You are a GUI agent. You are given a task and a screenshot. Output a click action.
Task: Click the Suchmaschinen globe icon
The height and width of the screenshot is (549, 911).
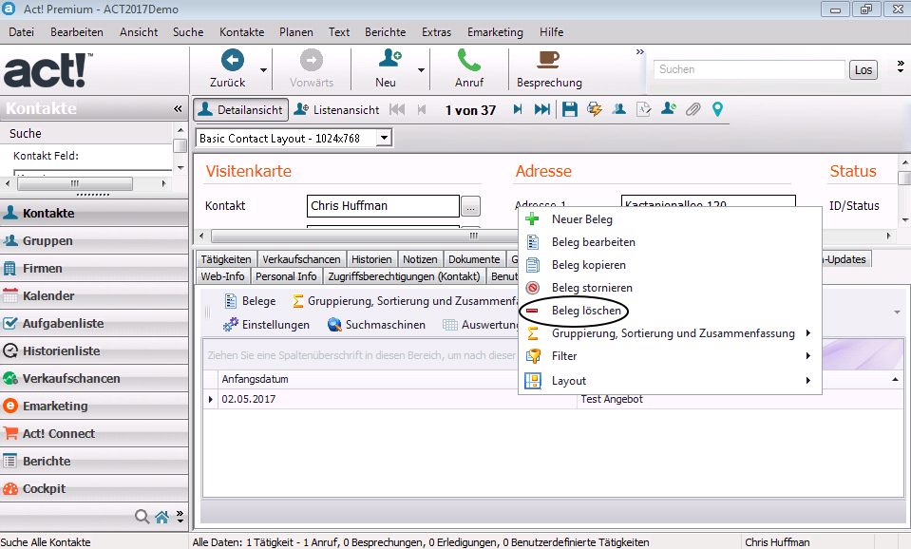click(334, 324)
